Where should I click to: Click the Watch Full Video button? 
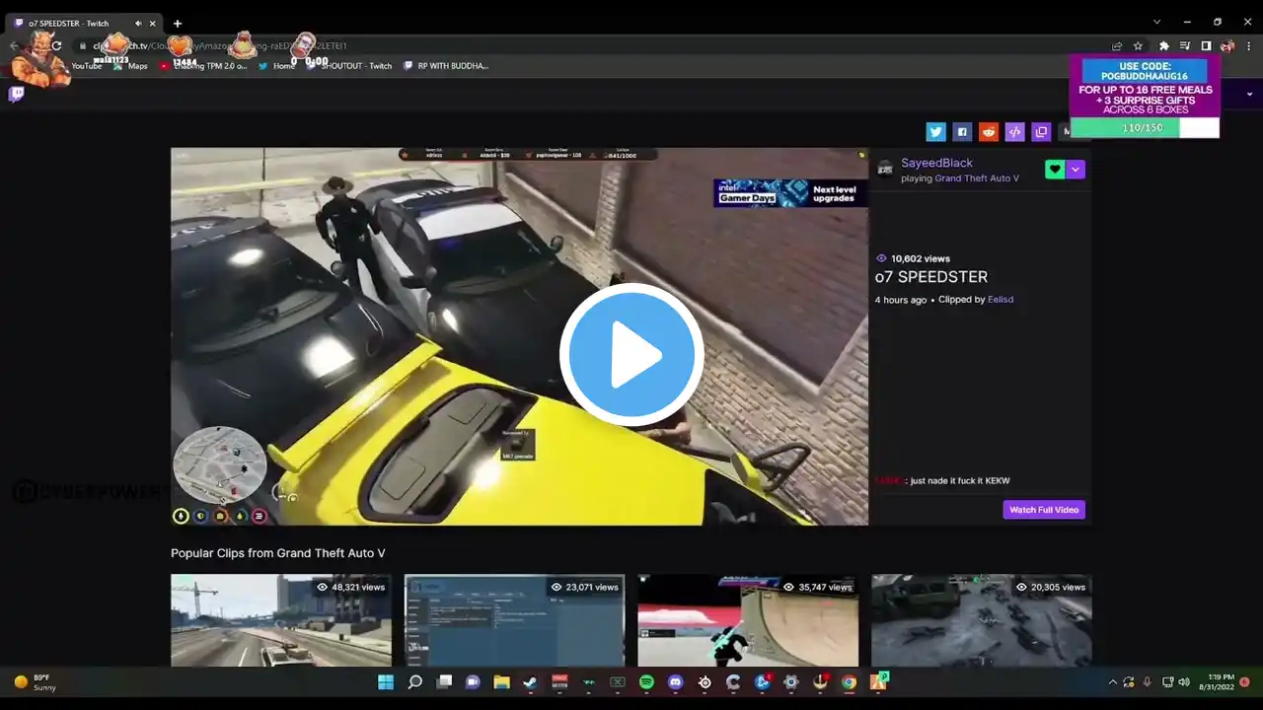click(x=1044, y=510)
